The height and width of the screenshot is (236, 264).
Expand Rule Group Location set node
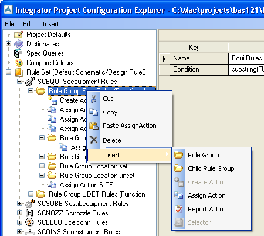click(42, 166)
